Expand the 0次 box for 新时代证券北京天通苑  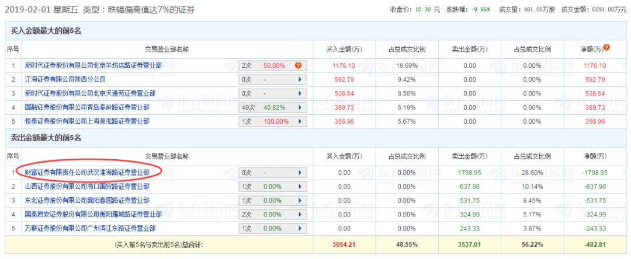click(273, 93)
